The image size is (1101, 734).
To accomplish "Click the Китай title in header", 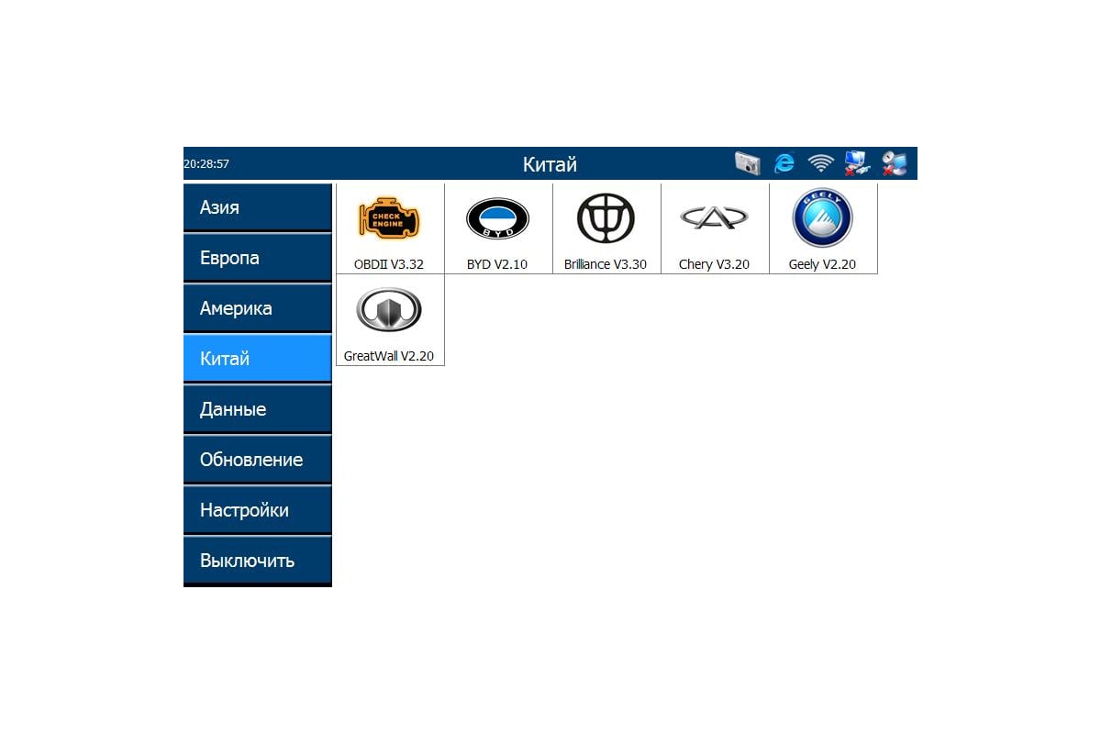I will [x=550, y=164].
